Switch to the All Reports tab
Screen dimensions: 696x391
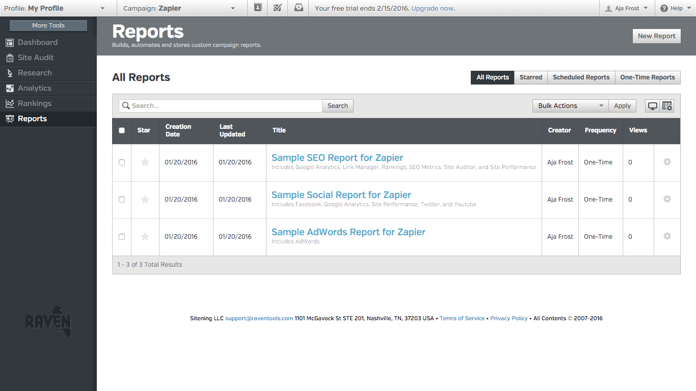click(493, 77)
